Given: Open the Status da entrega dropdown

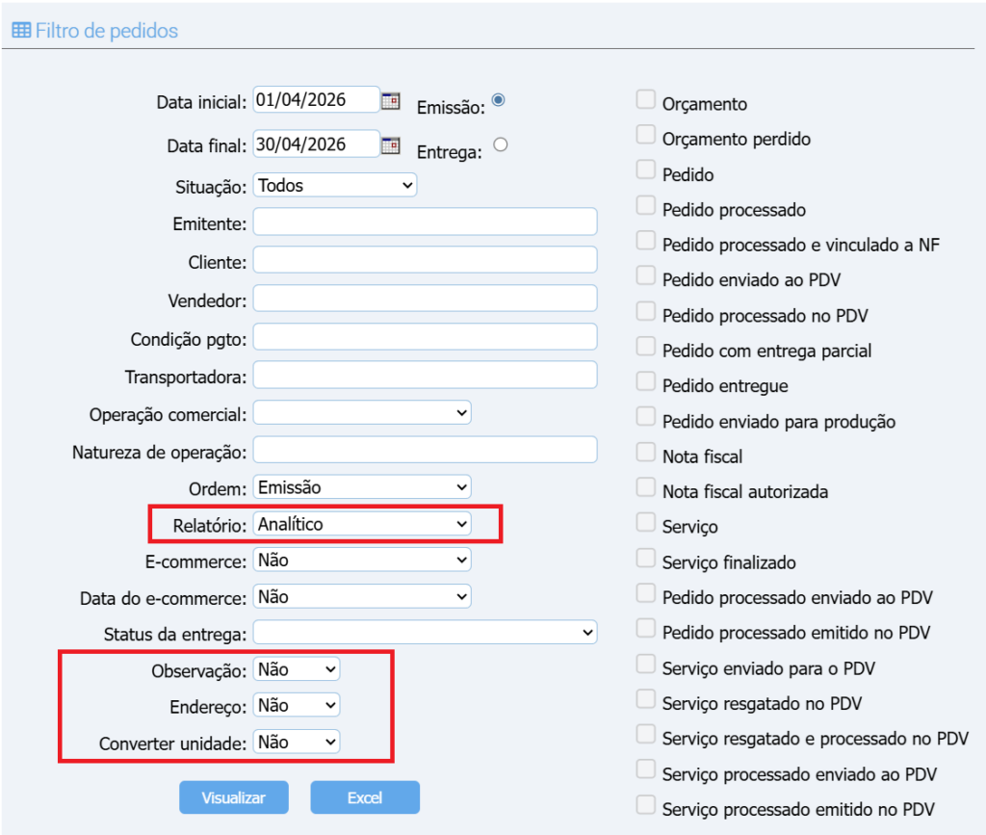Looking at the screenshot, I should point(424,632).
